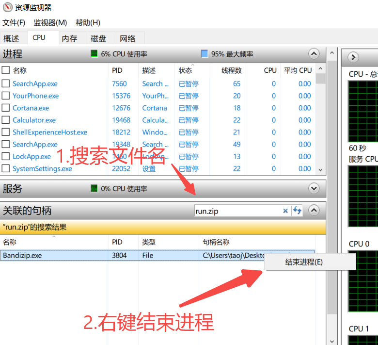Click the 已暂停 status of Cortana.exe
The width and height of the screenshot is (378, 345).
[189, 108]
